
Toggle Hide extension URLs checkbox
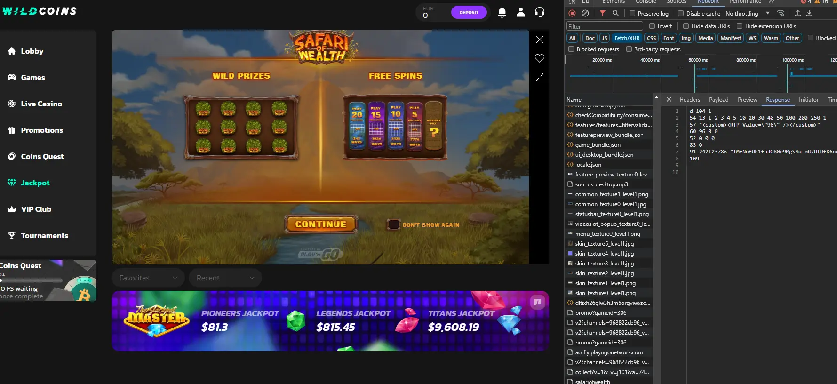(x=740, y=26)
